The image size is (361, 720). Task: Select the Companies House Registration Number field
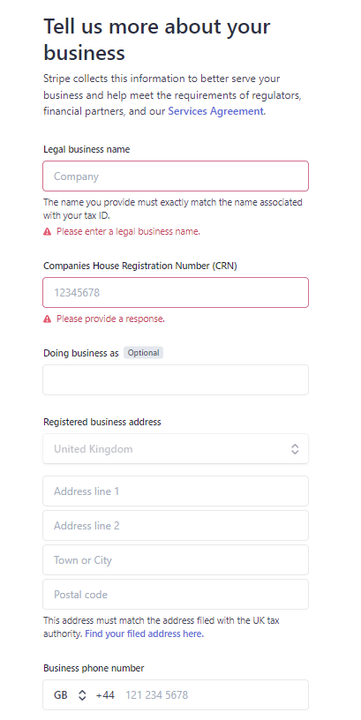tap(176, 293)
